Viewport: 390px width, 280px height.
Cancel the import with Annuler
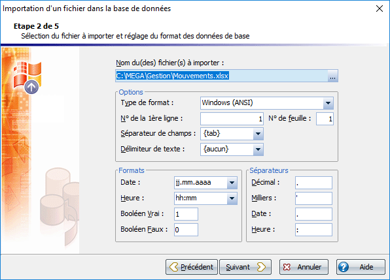click(x=304, y=267)
